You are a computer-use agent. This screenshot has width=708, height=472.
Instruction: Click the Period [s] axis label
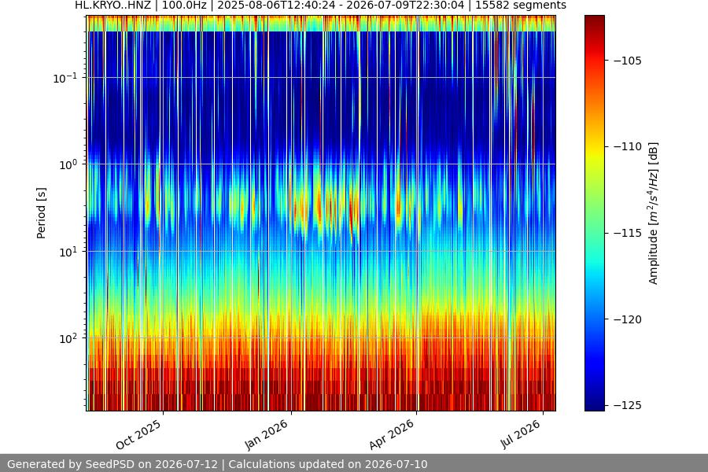[x=41, y=213]
